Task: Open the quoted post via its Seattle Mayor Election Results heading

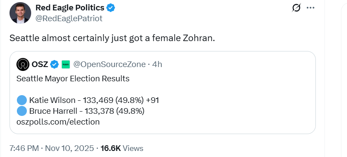Action: pyautogui.click(x=73, y=79)
